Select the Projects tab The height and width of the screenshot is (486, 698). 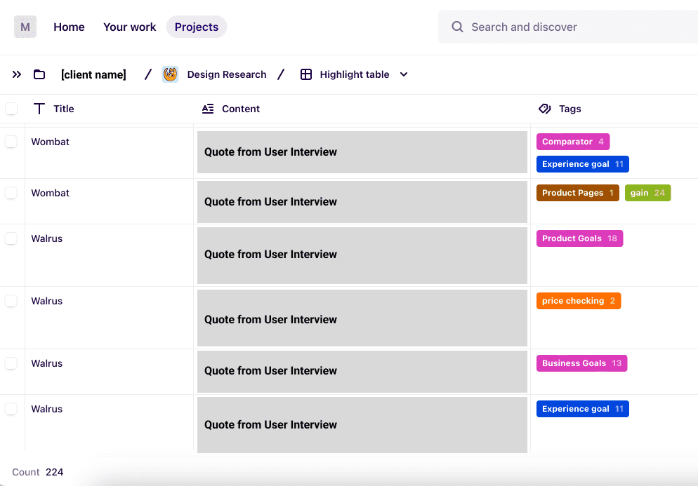(x=197, y=27)
